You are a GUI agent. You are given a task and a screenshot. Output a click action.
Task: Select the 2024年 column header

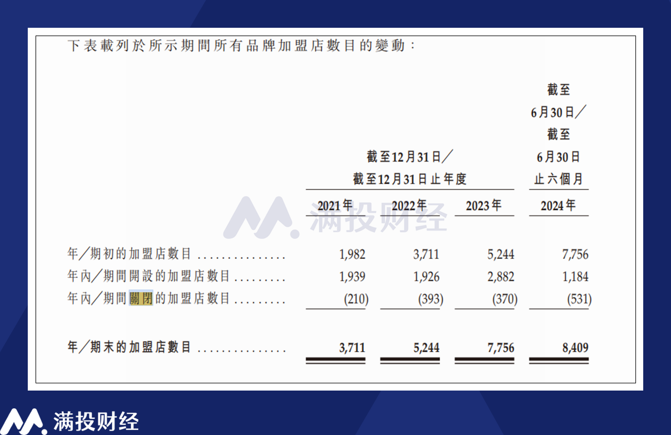pos(558,206)
